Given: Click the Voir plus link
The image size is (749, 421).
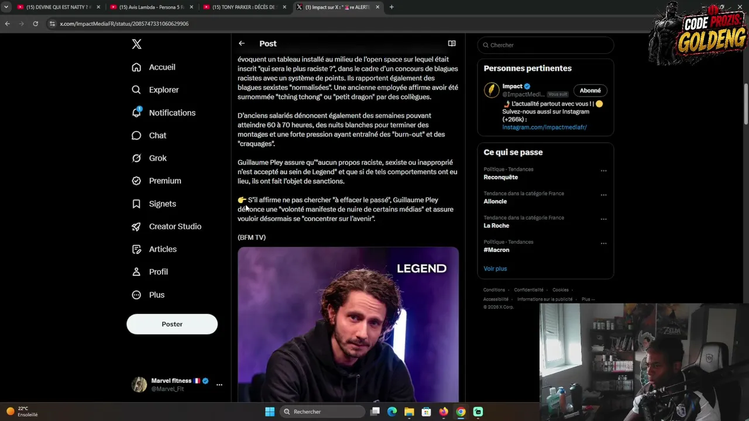Looking at the screenshot, I should click(x=495, y=268).
